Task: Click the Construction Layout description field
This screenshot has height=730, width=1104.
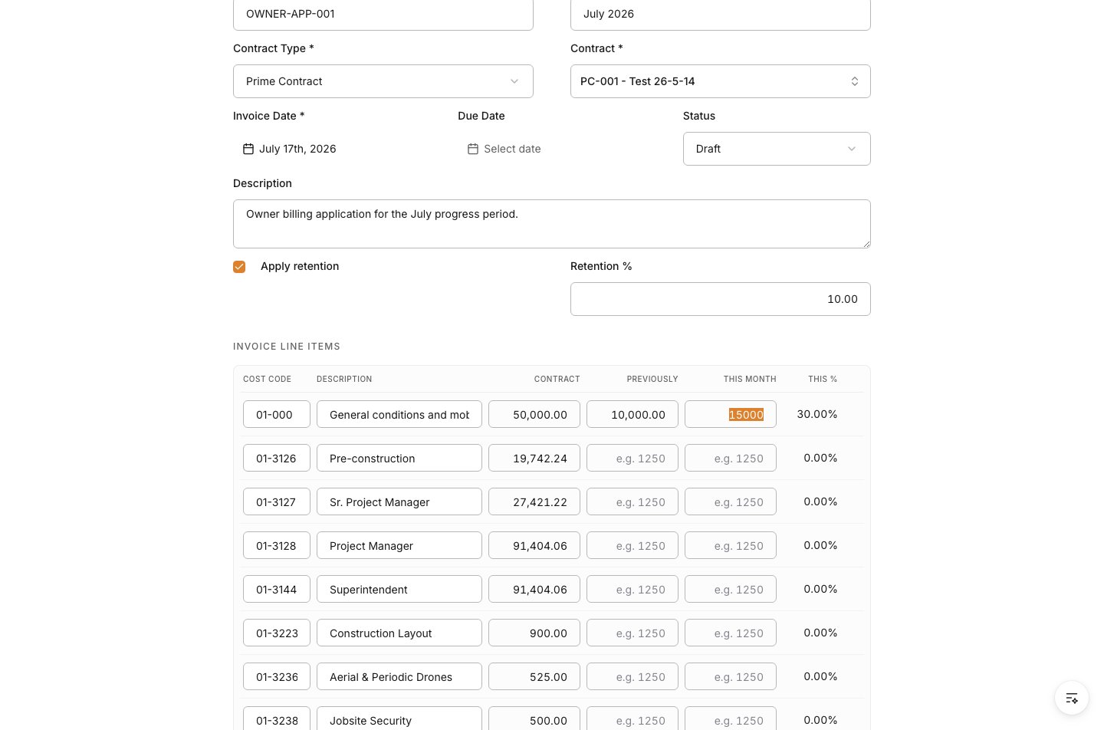Action: pyautogui.click(x=399, y=633)
